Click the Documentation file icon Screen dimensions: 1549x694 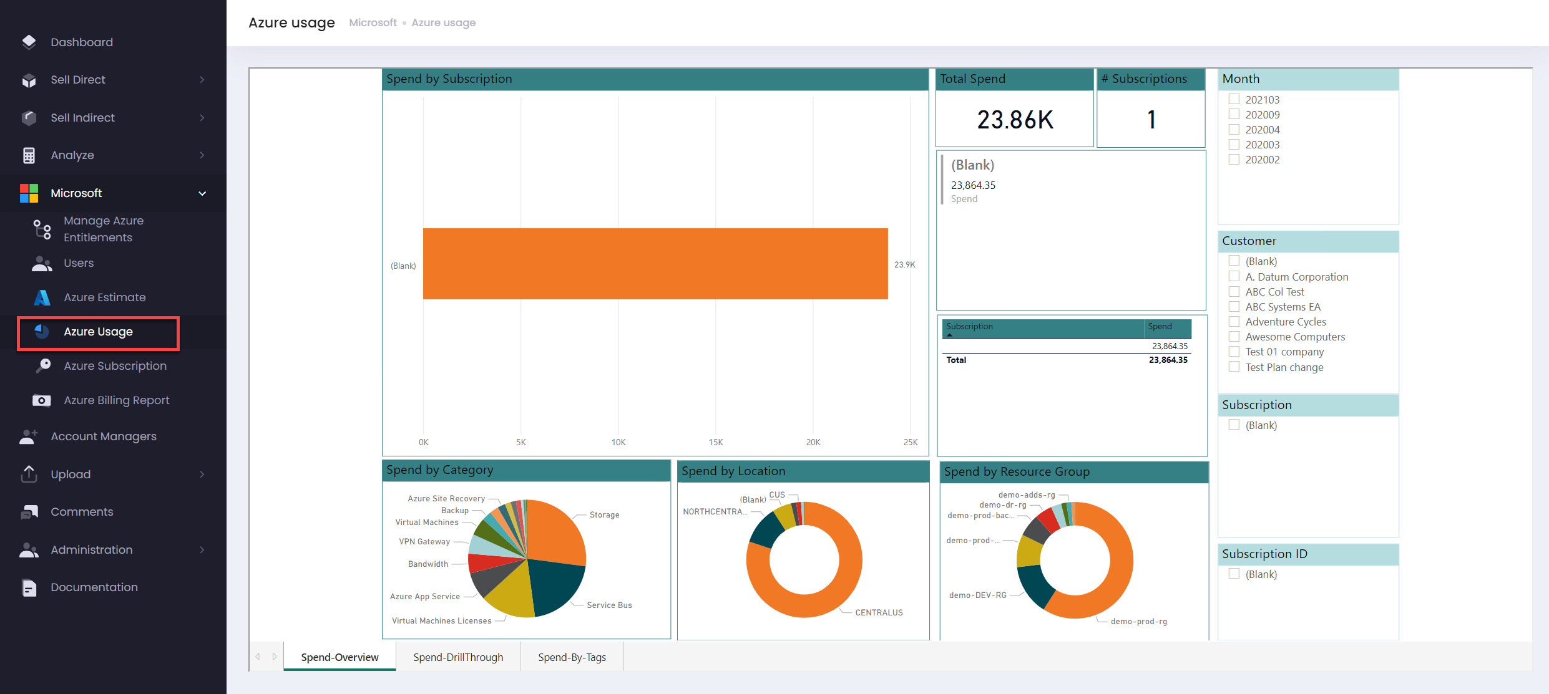pyautogui.click(x=29, y=587)
